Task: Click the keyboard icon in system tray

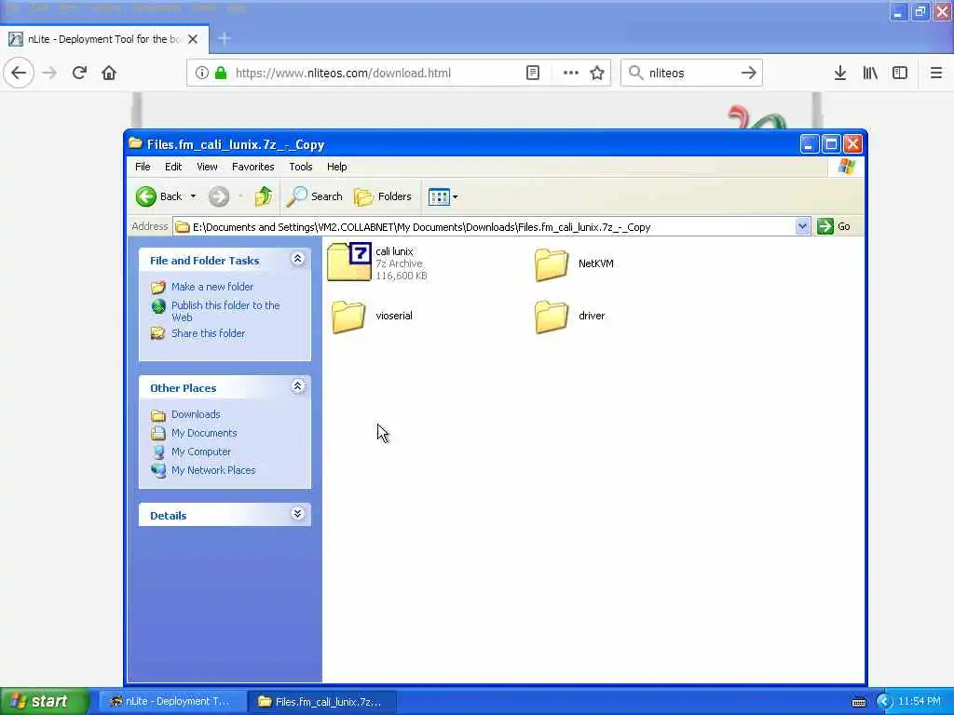Action: coord(858,702)
